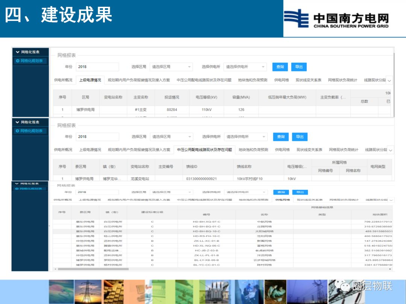406x304 pixels.
Task: Select 规划期内用户负荷报装情况及接入方案 tab in middle panel
Action: [x=139, y=150]
